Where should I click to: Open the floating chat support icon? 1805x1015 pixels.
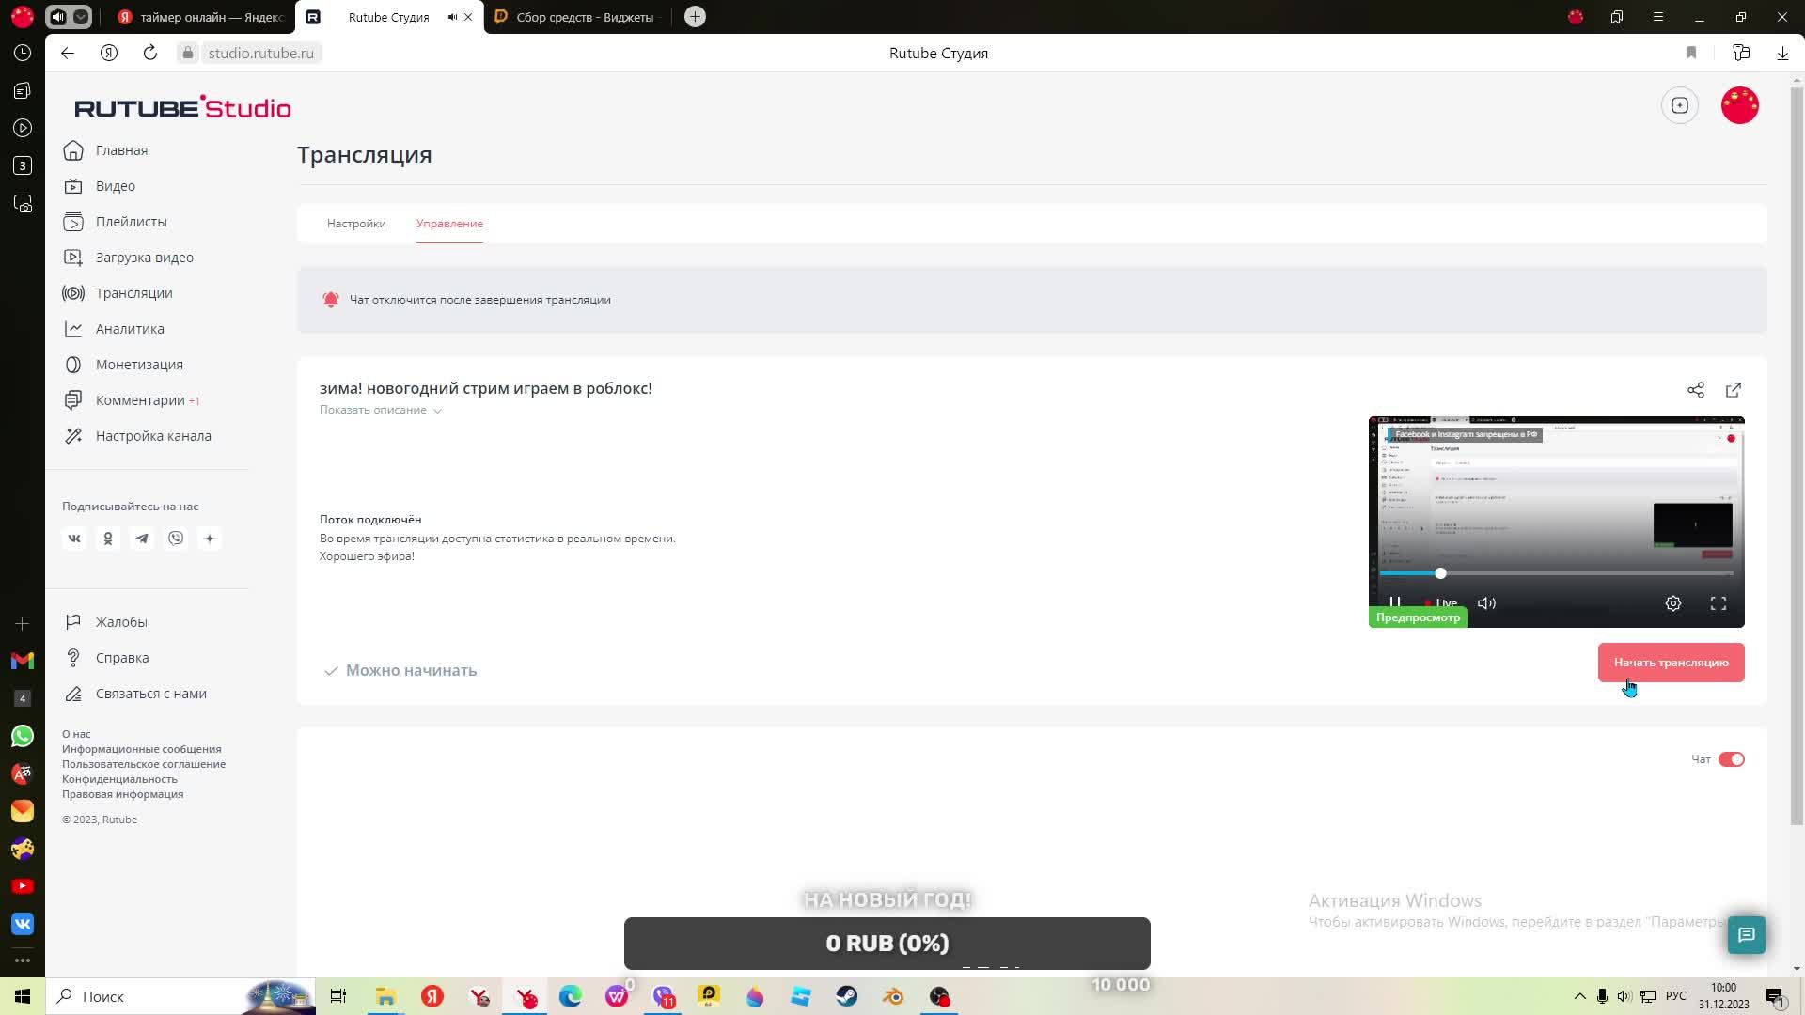click(1746, 934)
